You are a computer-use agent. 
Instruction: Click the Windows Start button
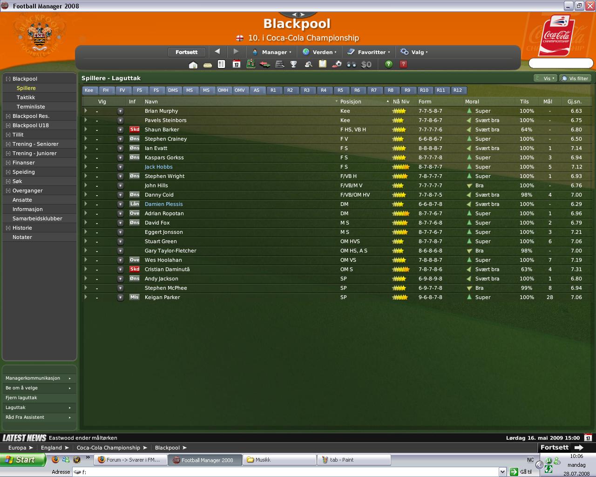(23, 460)
